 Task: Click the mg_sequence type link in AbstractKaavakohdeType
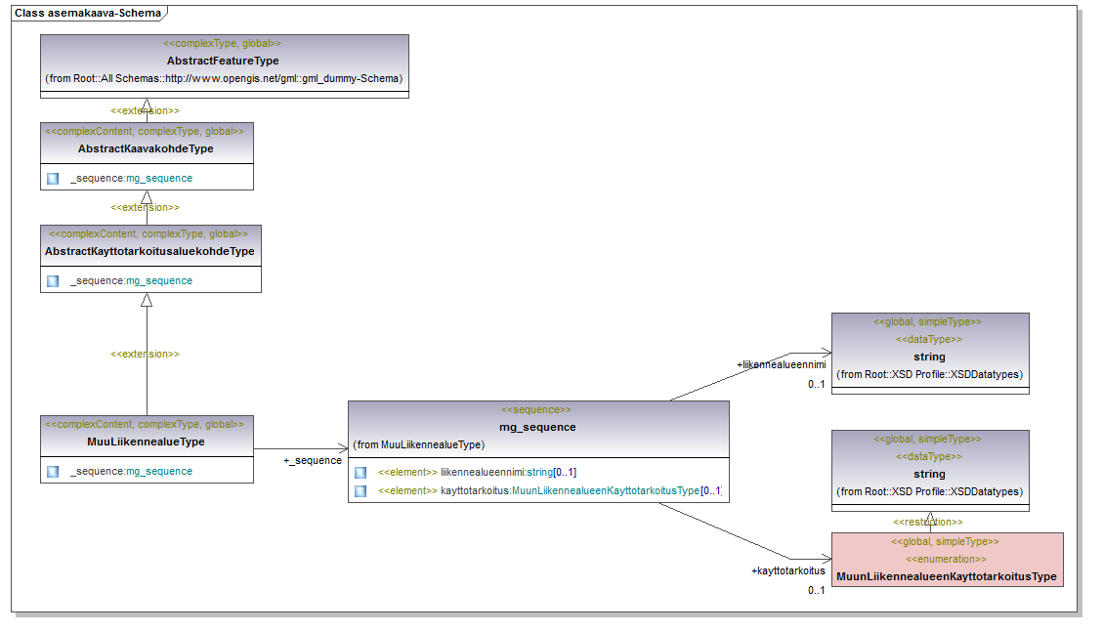pyautogui.click(x=159, y=179)
